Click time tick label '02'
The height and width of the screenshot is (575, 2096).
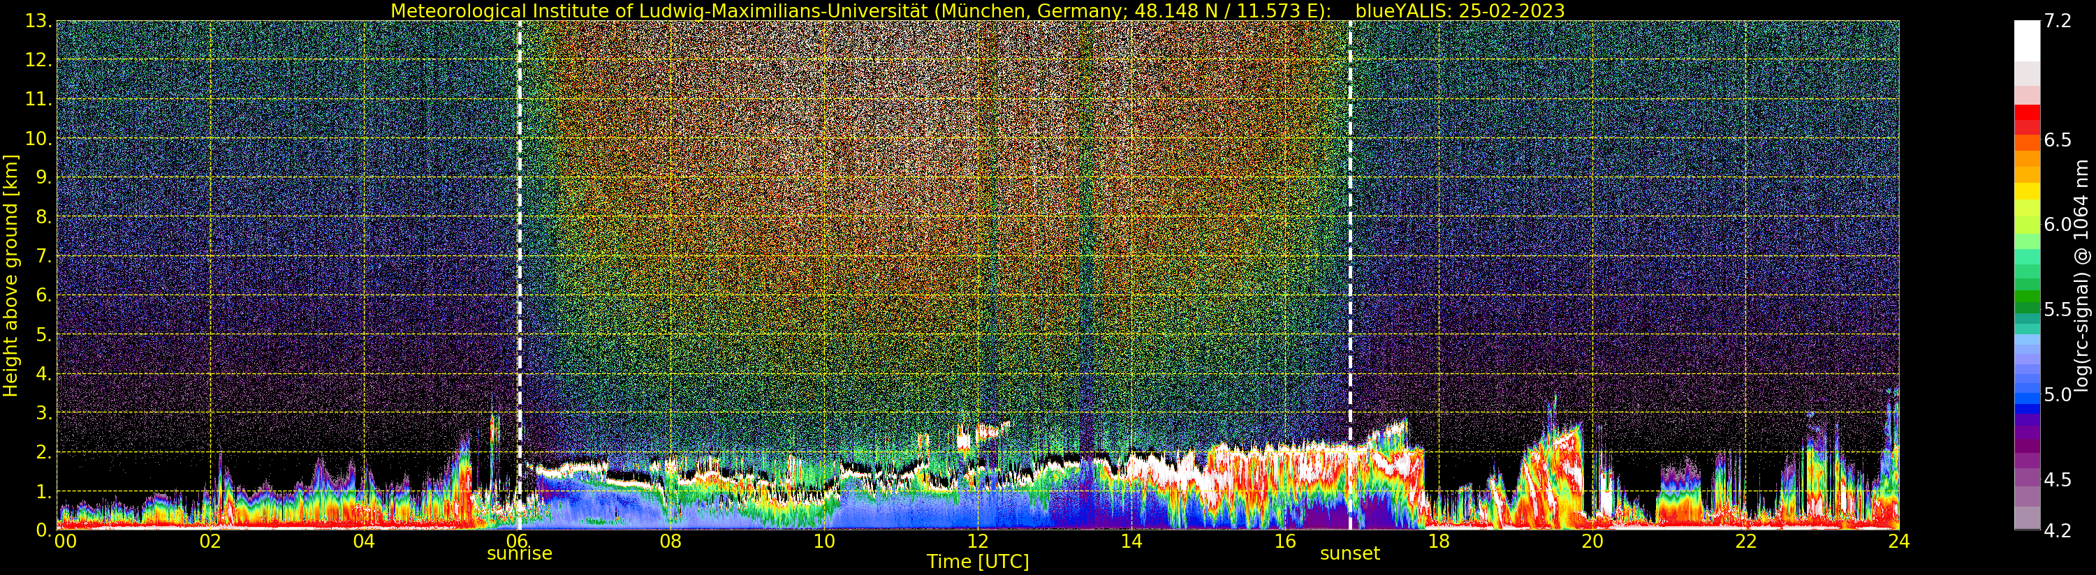[210, 542]
